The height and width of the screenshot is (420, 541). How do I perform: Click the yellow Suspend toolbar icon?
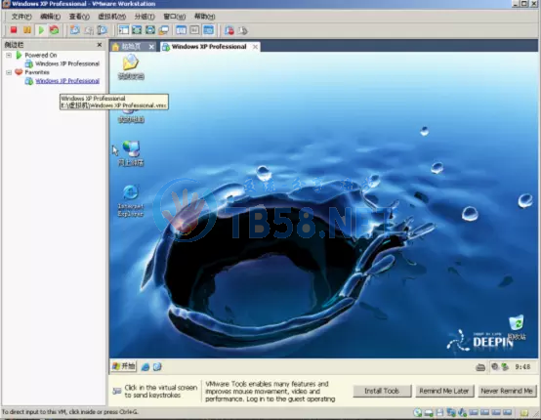(x=27, y=30)
